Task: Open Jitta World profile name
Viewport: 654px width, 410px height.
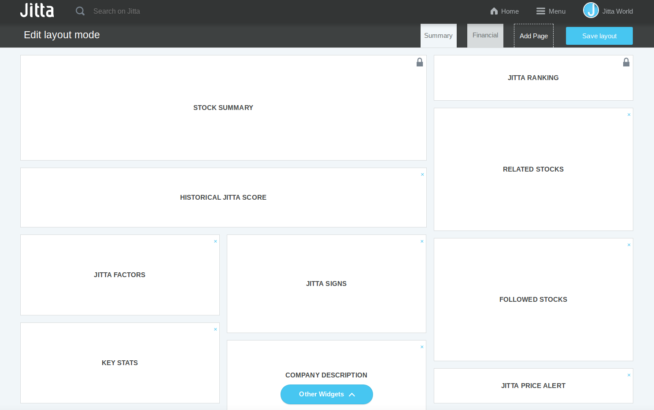Action: click(x=617, y=11)
